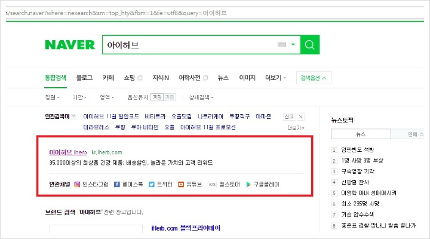430x239 pixels.
Task: Click the Twitter icon in 연관채널
Action: 151,185
